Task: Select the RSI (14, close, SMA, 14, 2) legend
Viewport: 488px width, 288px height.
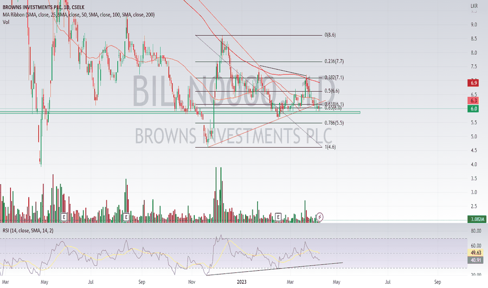Action: click(28, 230)
